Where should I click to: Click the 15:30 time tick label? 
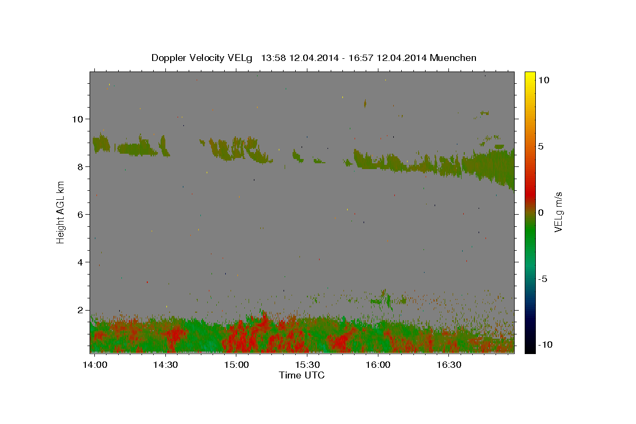pos(307,365)
